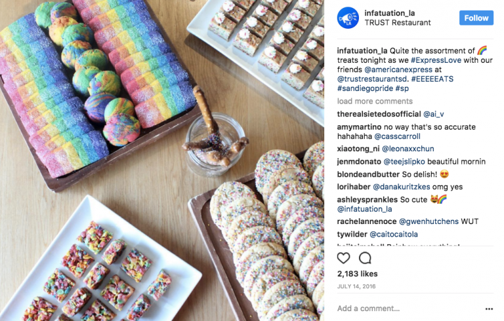Visit commenter amymartino's profile
Viewport: 504px width, 321px height.
pyautogui.click(x=359, y=127)
